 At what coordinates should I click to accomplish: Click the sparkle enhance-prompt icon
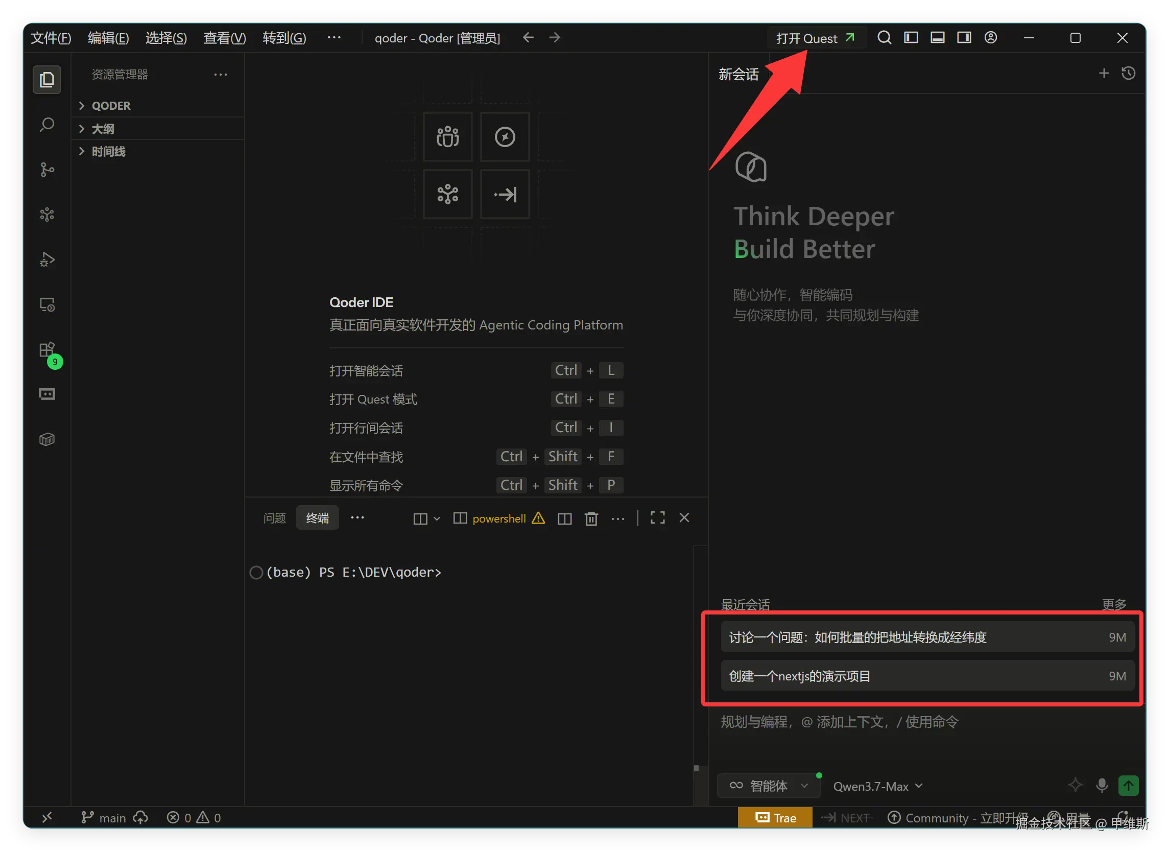[x=1075, y=785]
